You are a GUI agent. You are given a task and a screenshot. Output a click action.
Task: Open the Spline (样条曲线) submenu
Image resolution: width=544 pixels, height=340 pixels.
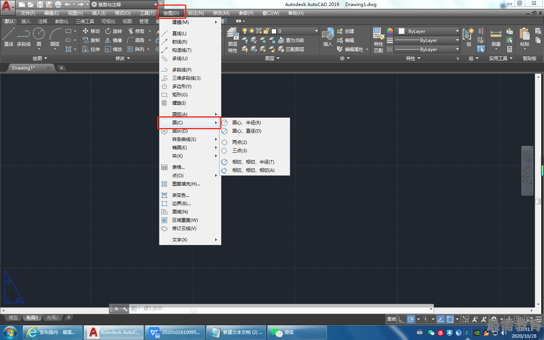[190, 139]
